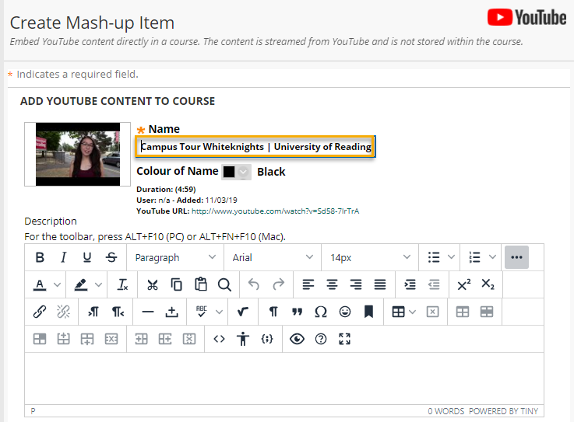Align text center

pyautogui.click(x=332, y=284)
